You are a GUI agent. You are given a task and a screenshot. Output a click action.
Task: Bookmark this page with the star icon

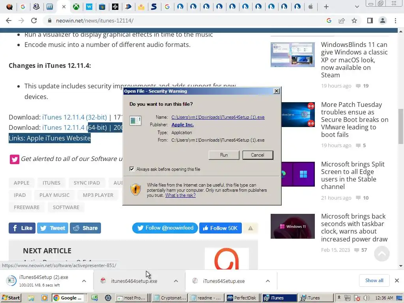[355, 21]
